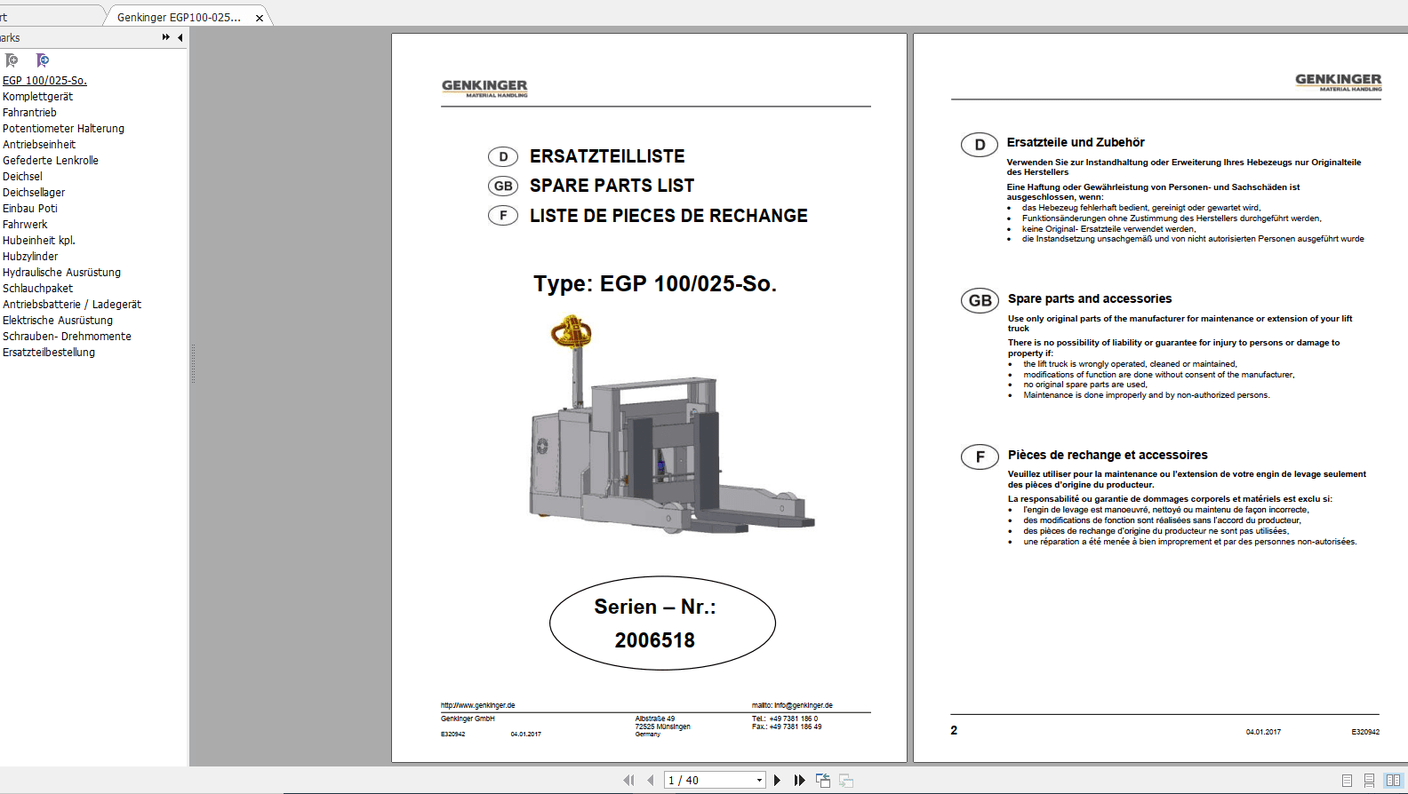Go to the previous page
This screenshot has width=1408, height=794.
tap(651, 780)
